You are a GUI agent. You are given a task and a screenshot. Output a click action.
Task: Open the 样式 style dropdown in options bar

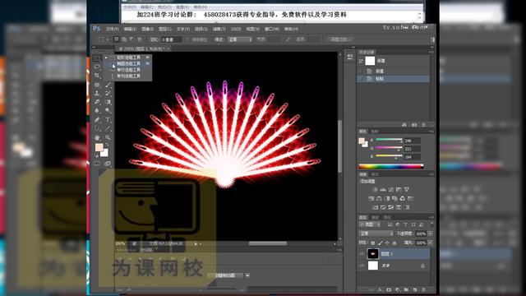[x=240, y=39]
